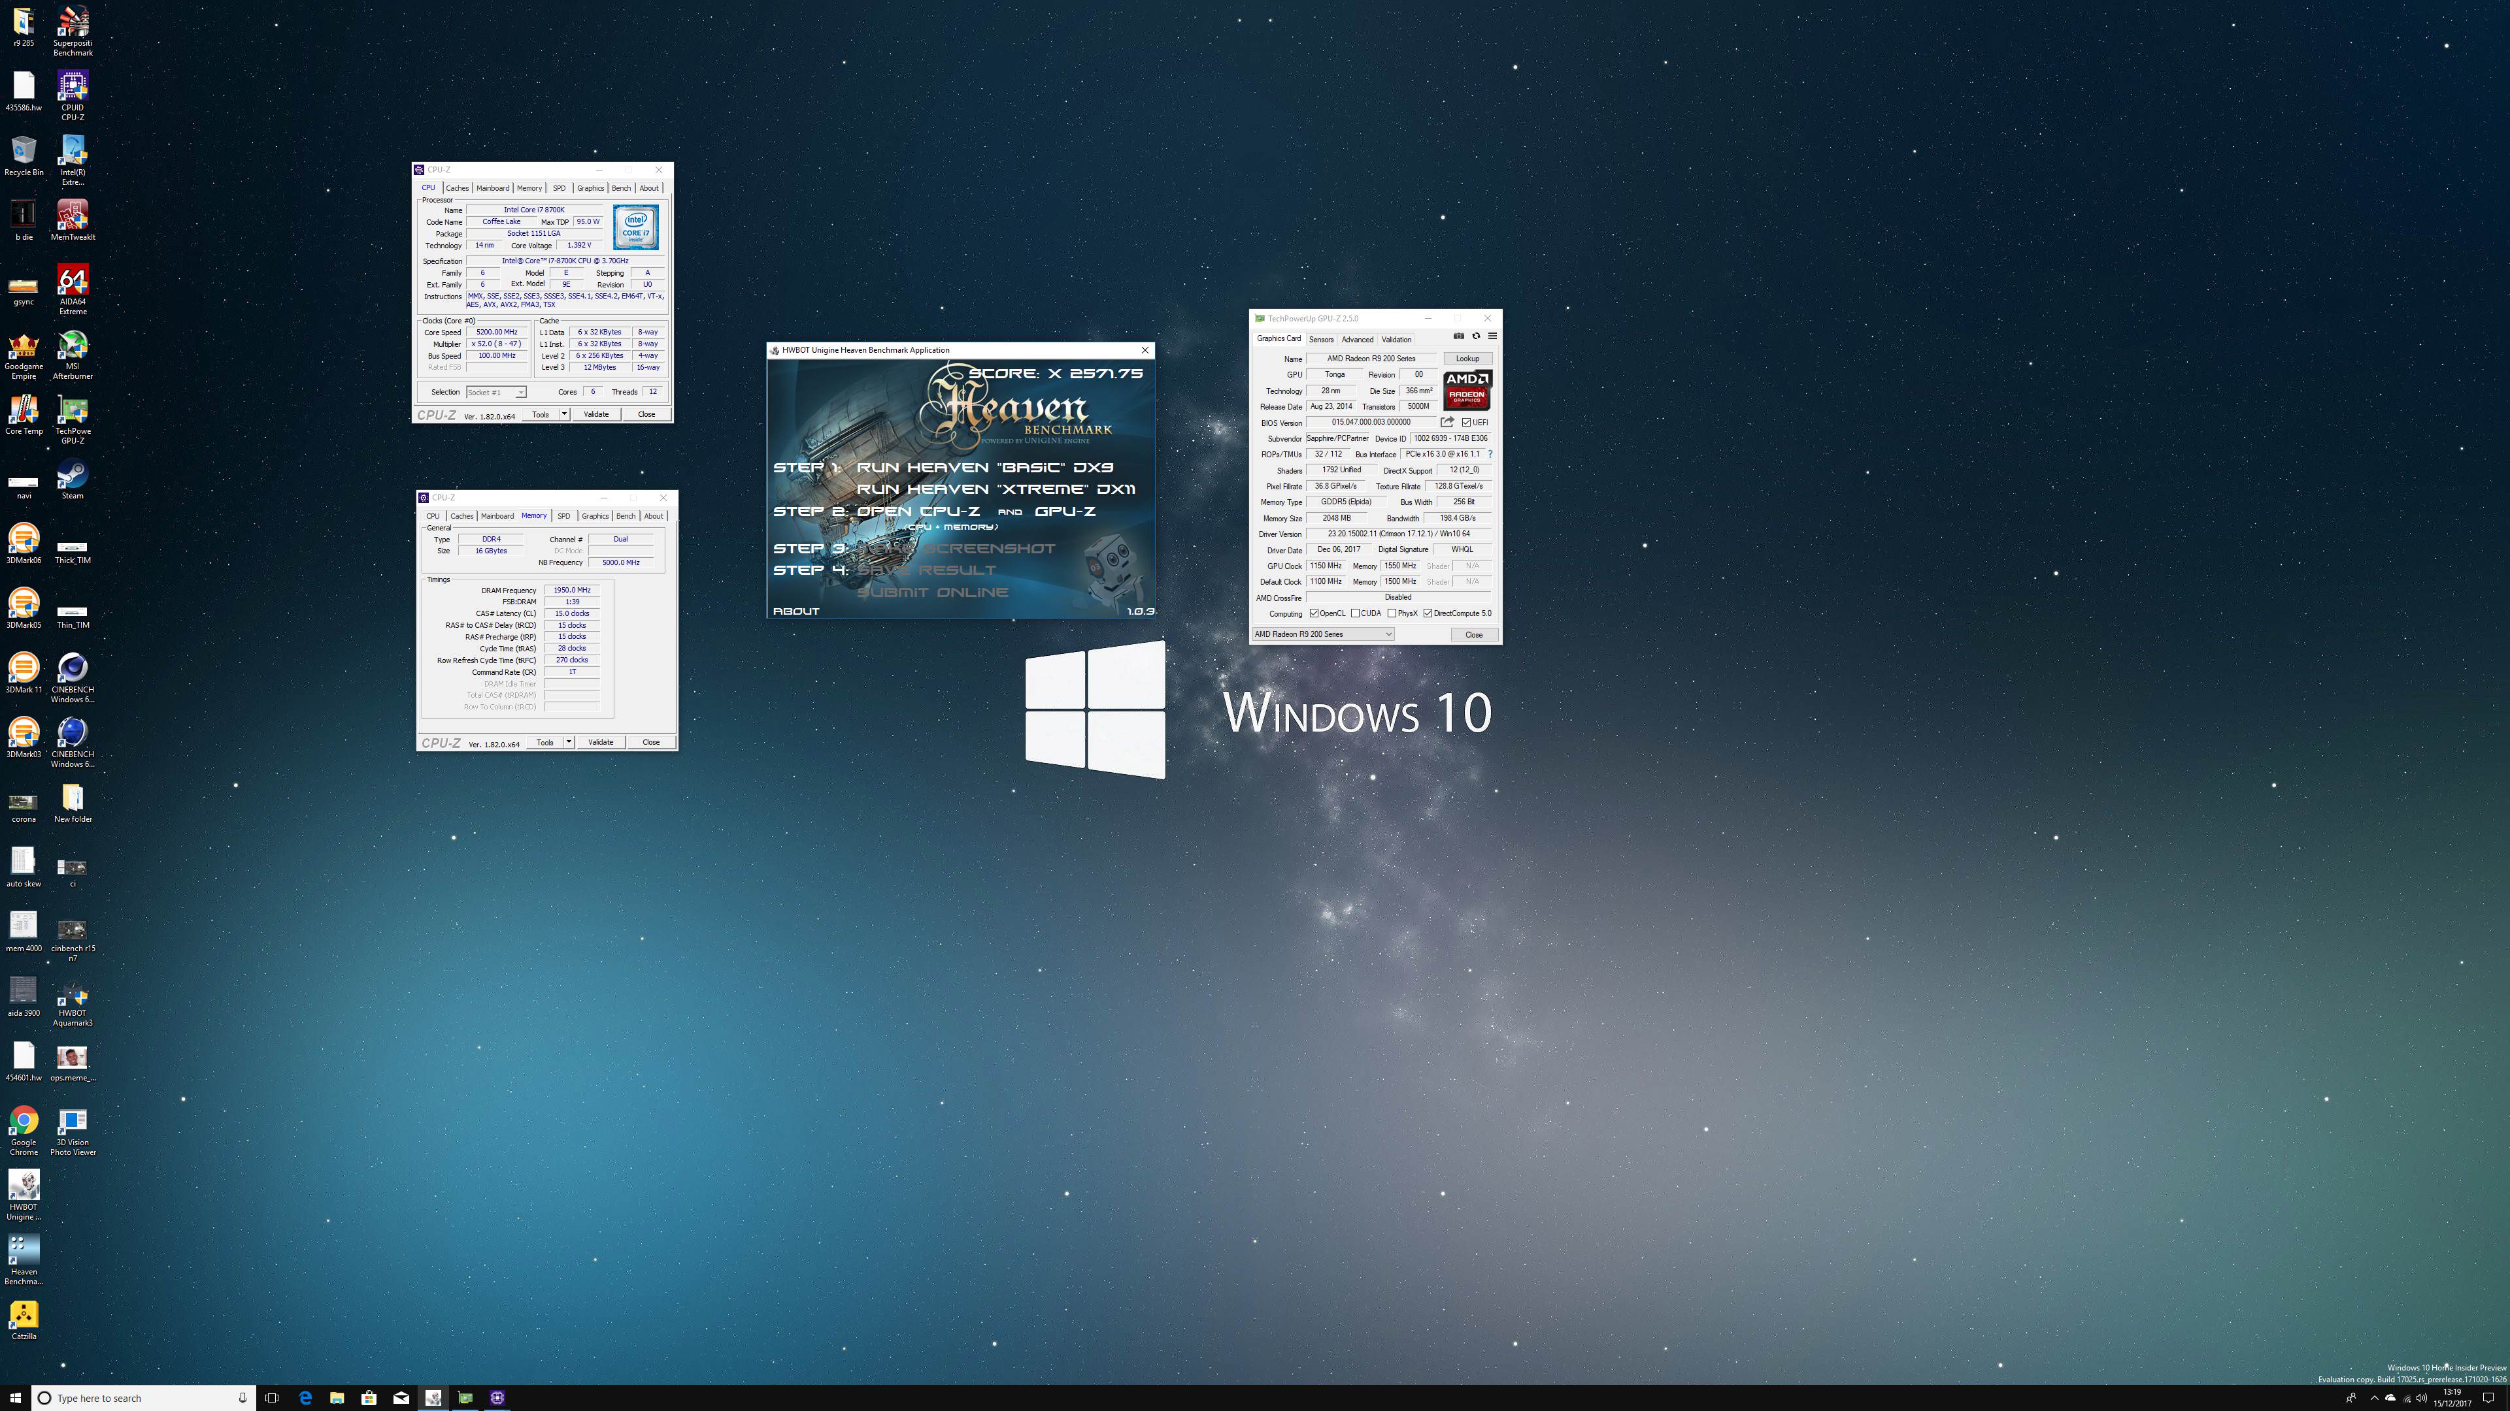Open the CPUID CPU-Z desktop shortcut
Screen dimensions: 2510x1411
(x=72, y=95)
